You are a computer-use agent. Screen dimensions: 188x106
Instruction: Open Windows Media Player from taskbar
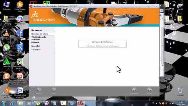[x=29, y=103]
